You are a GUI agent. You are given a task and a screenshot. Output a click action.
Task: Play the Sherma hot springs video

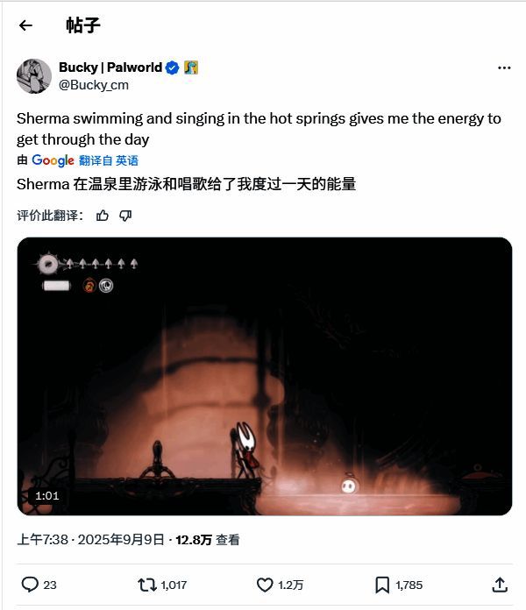coord(265,376)
